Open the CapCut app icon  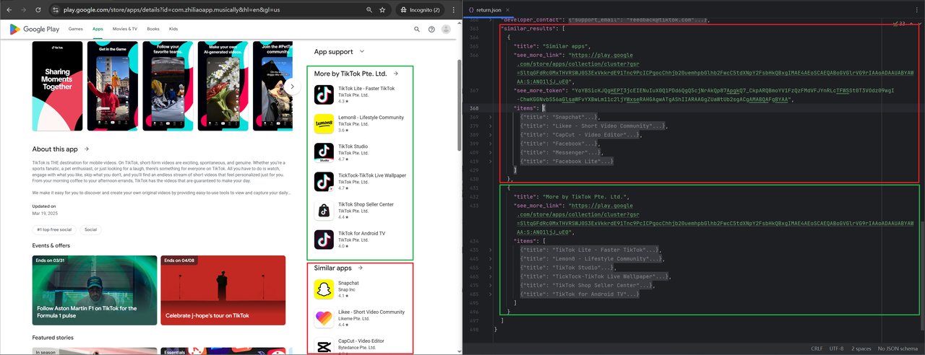(x=324, y=346)
